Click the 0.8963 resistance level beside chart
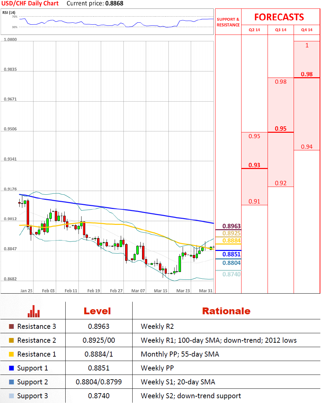The width and height of the screenshot is (321, 403). (231, 226)
